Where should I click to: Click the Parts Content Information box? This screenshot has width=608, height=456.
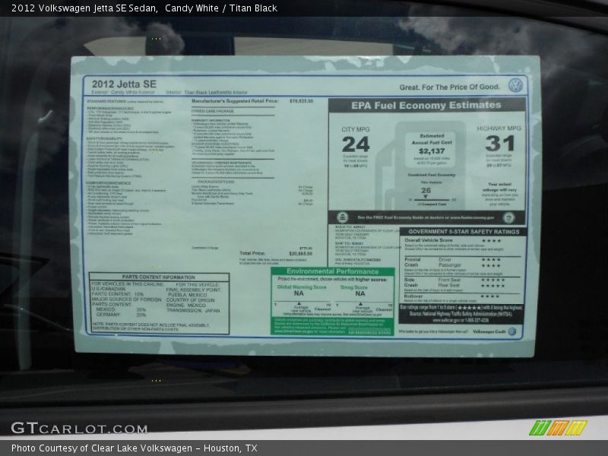point(159,303)
